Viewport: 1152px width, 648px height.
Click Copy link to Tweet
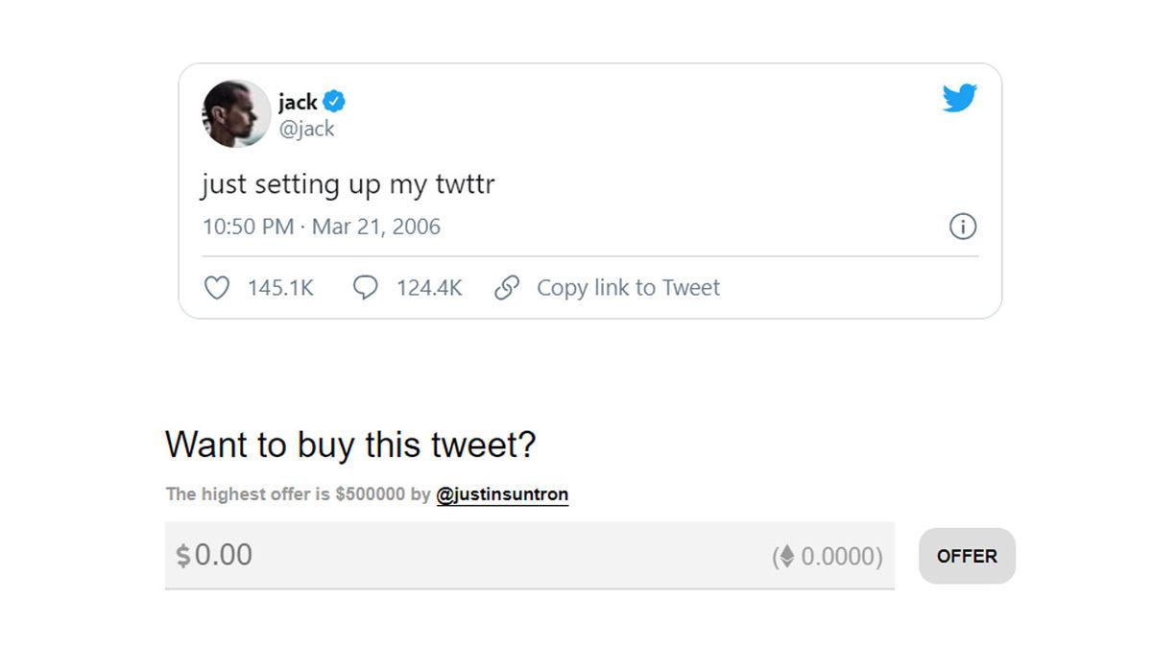[630, 287]
